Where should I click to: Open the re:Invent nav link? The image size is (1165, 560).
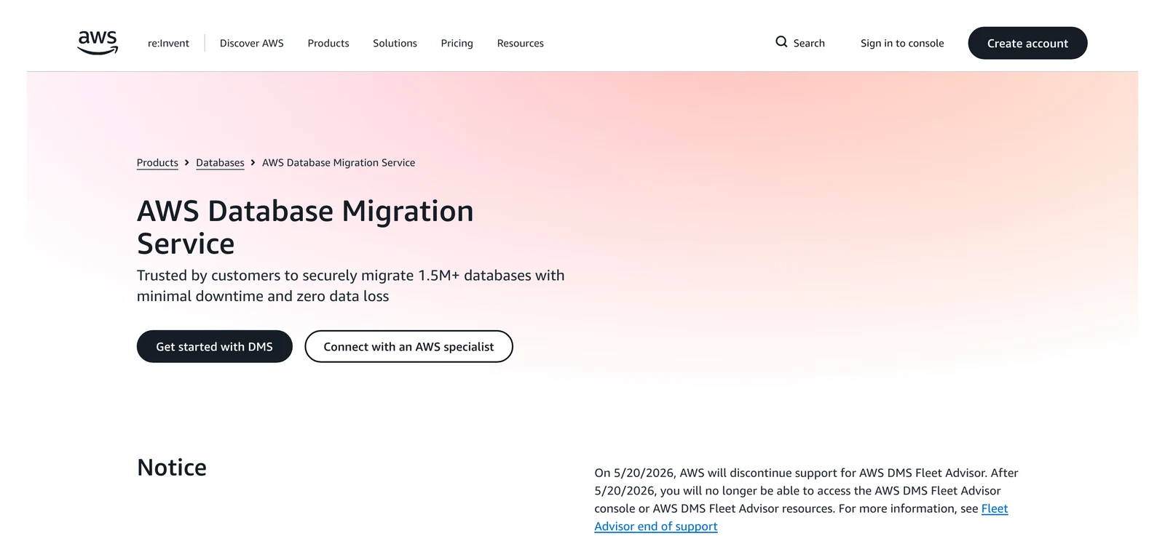point(168,44)
